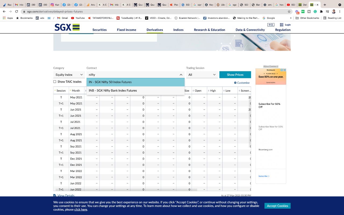
Task: Switch to the Fixed Income menu tab
Action: click(x=126, y=30)
